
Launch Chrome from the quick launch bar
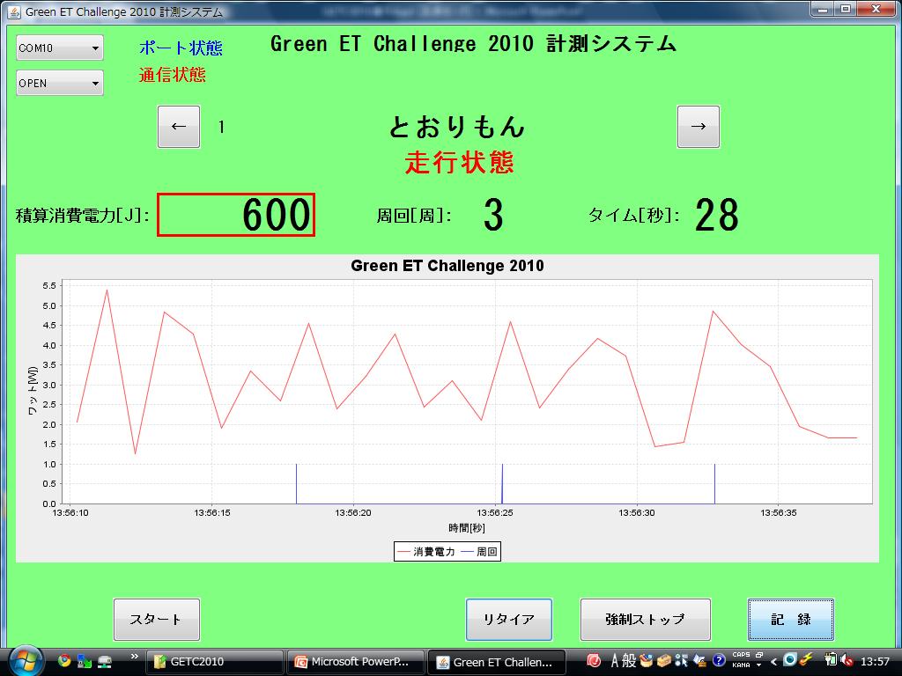pos(64,661)
